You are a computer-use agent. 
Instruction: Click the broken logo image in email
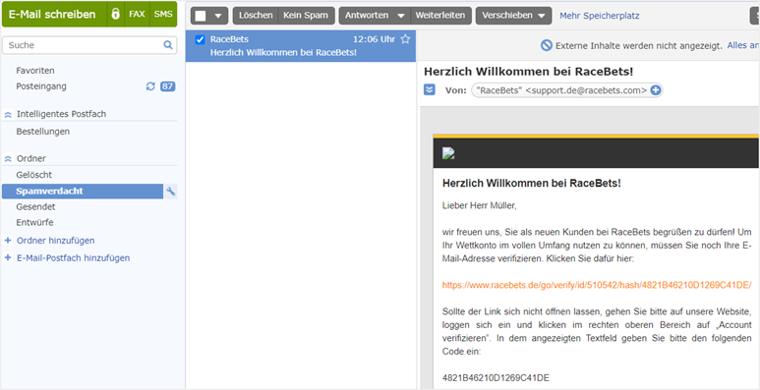pos(448,154)
